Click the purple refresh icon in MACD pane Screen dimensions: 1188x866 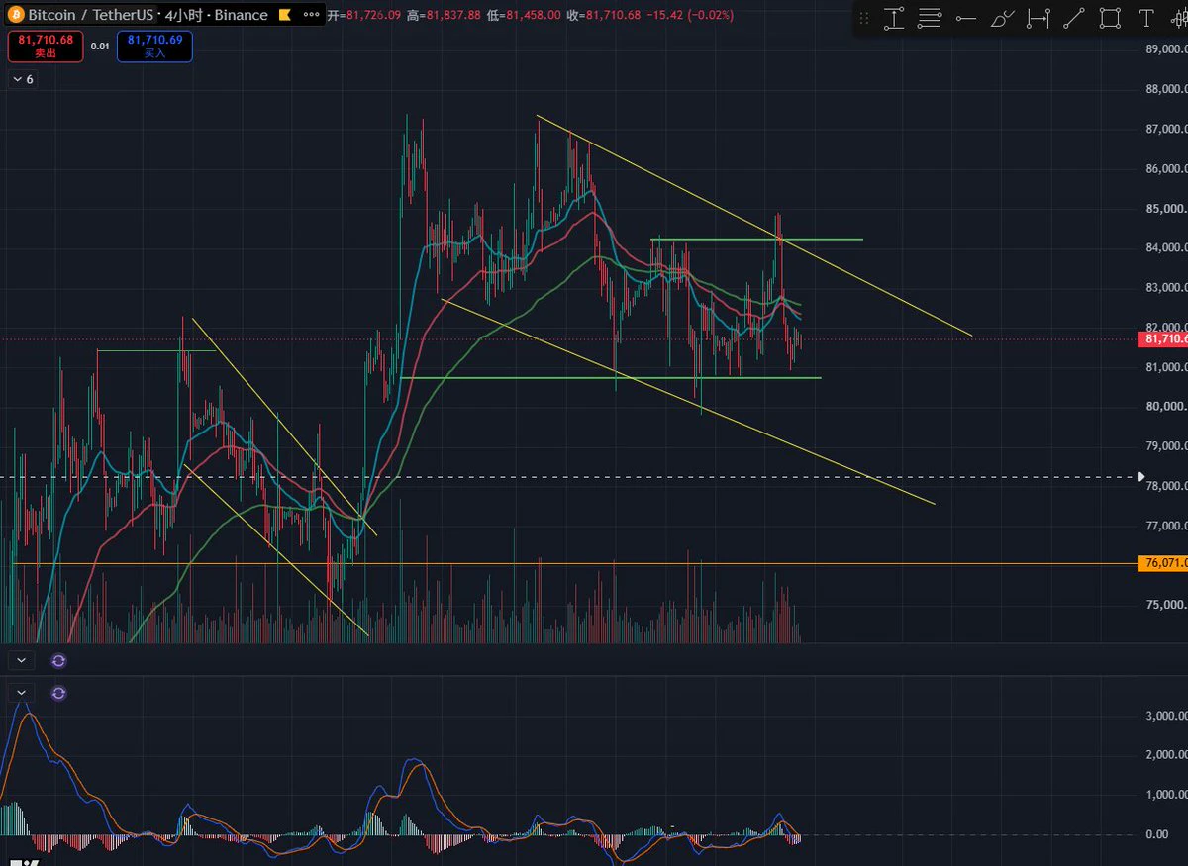pyautogui.click(x=58, y=693)
